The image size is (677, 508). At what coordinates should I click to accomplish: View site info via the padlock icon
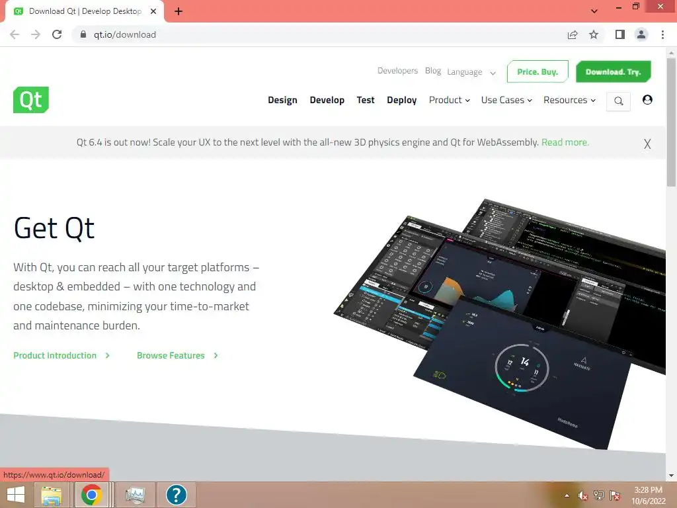click(83, 34)
